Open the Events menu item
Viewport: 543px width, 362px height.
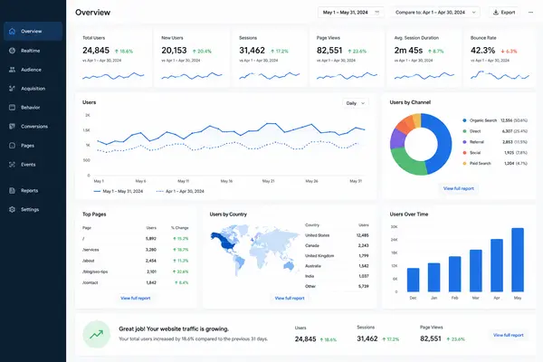[33, 165]
